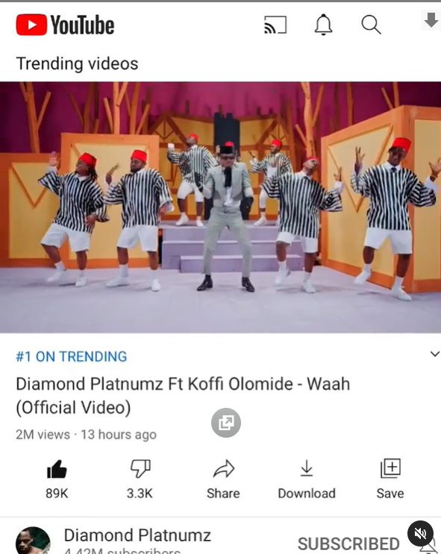The image size is (441, 554).
Task: Open the #1 ON TRENDING link
Action: 72,356
